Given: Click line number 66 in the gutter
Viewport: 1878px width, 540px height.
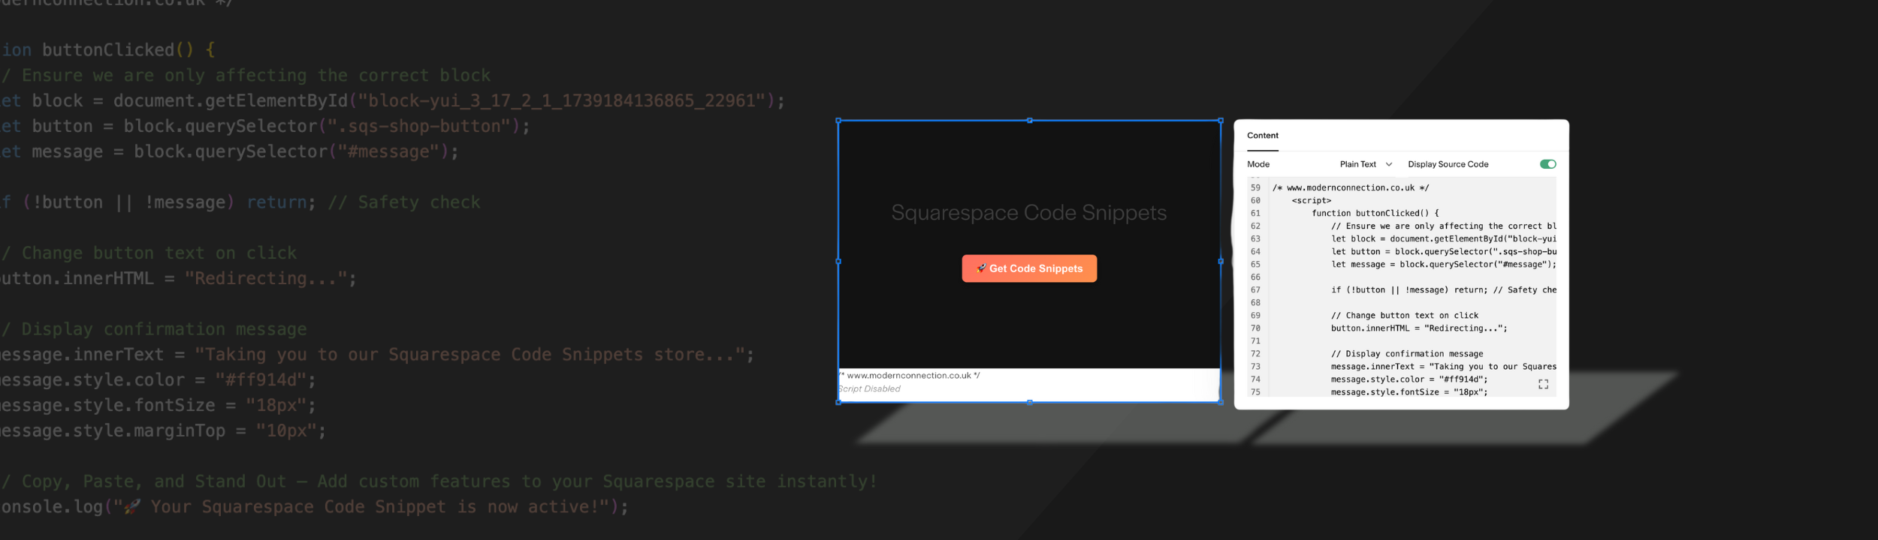Looking at the screenshot, I should click(x=1255, y=277).
